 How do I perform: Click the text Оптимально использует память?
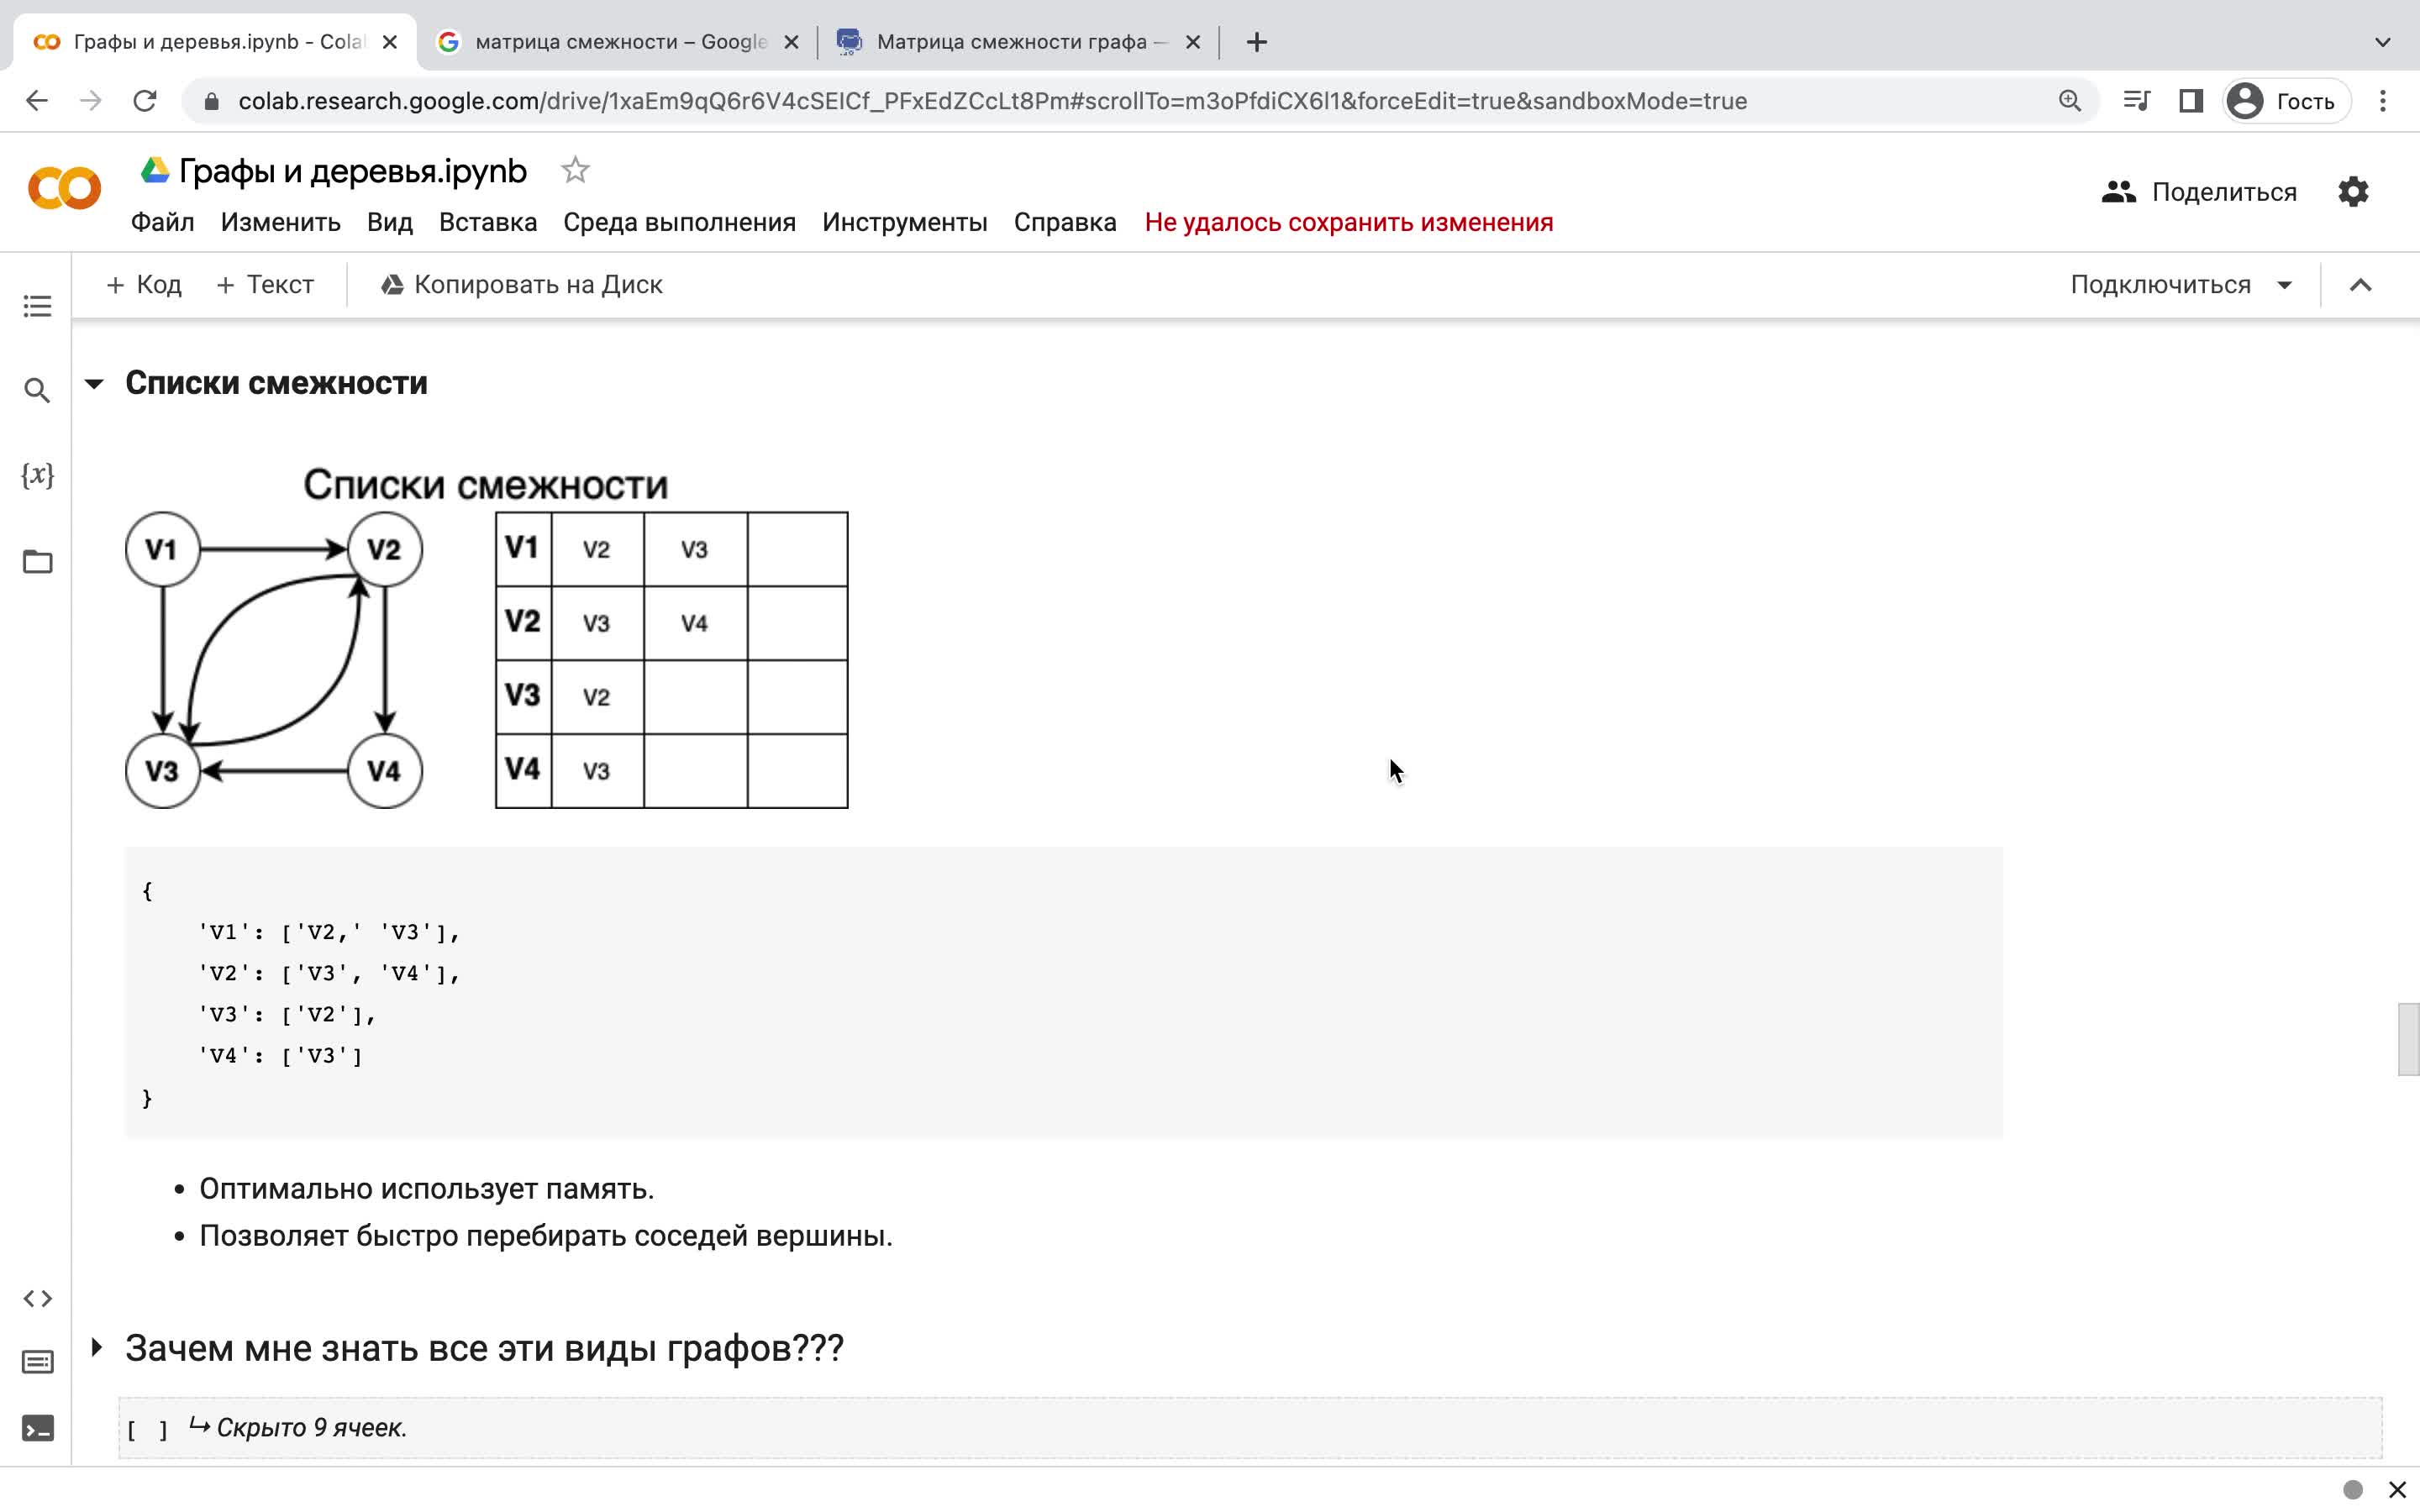[426, 1189]
